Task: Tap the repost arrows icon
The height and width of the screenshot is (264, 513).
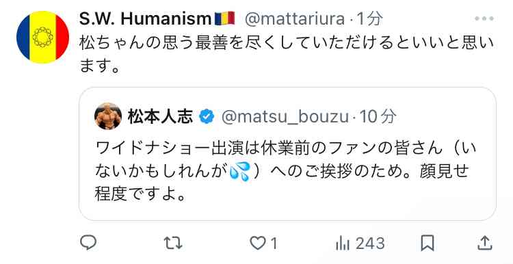Action: 173,243
